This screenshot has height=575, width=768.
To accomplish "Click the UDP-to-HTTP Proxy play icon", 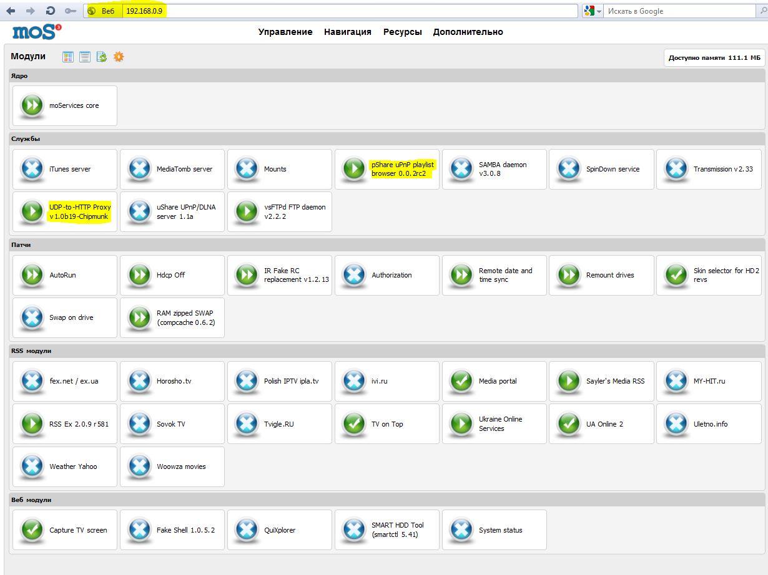I will 32,211.
